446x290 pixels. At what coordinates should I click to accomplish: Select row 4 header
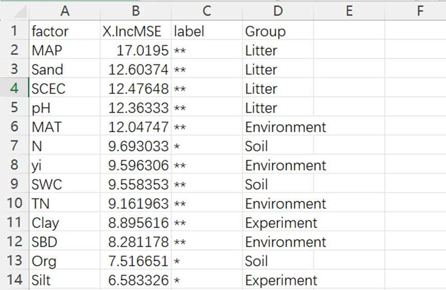tap(14, 89)
